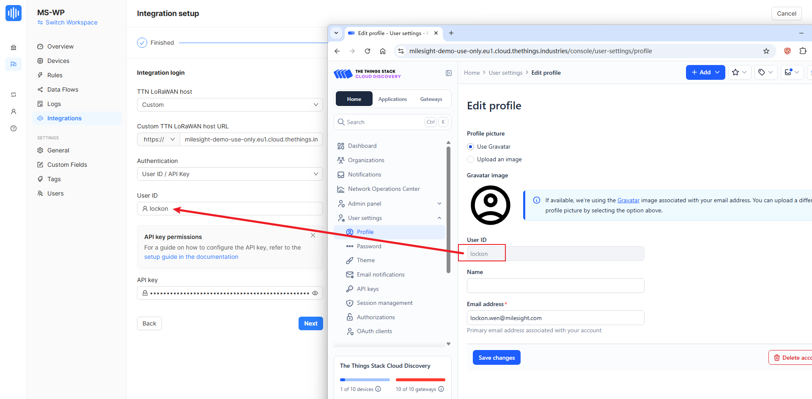Screen dimensions: 812x399
Task: Select Use Gravatar radio button
Action: 470,147
